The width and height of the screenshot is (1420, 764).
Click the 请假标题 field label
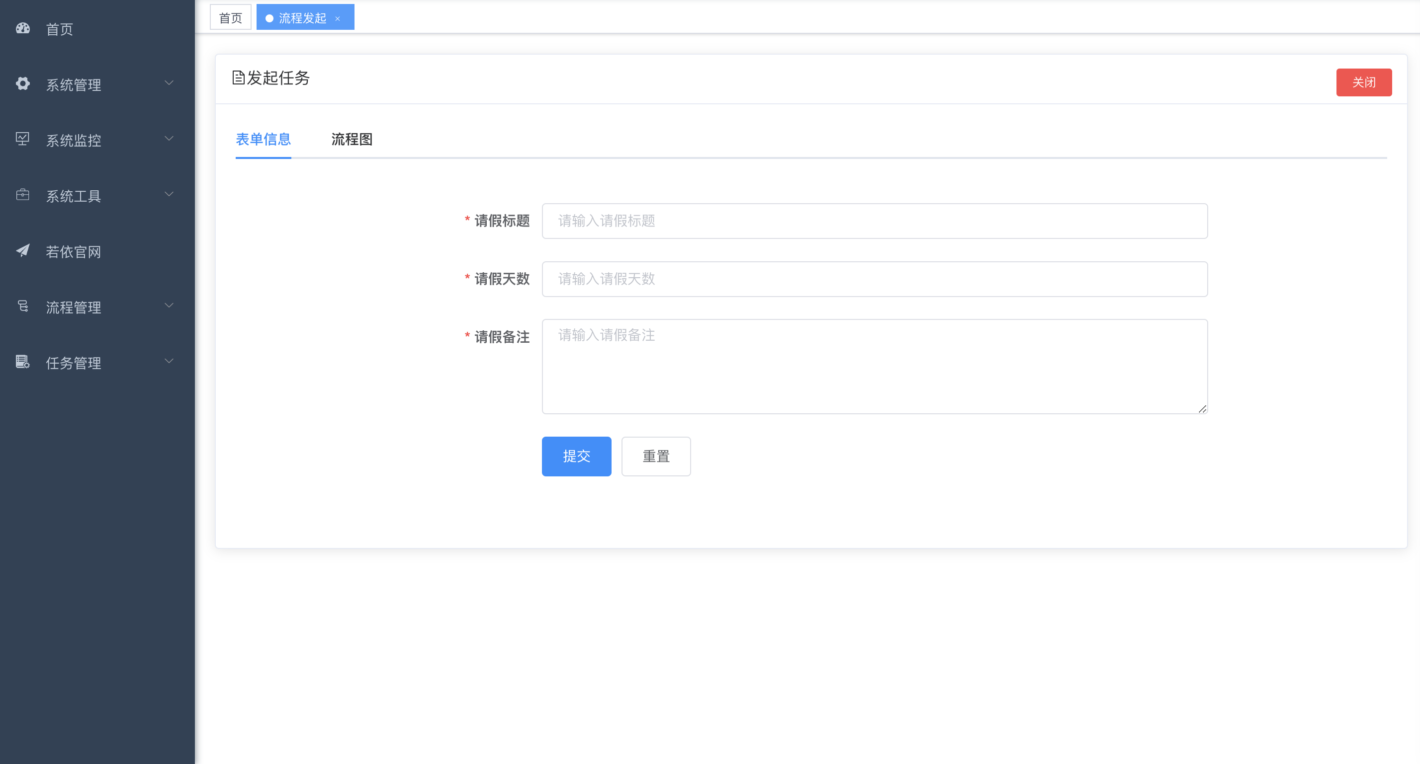tap(502, 221)
